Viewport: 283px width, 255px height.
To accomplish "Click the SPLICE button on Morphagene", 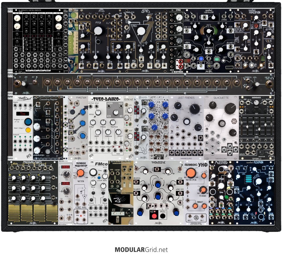I will 209,66.
